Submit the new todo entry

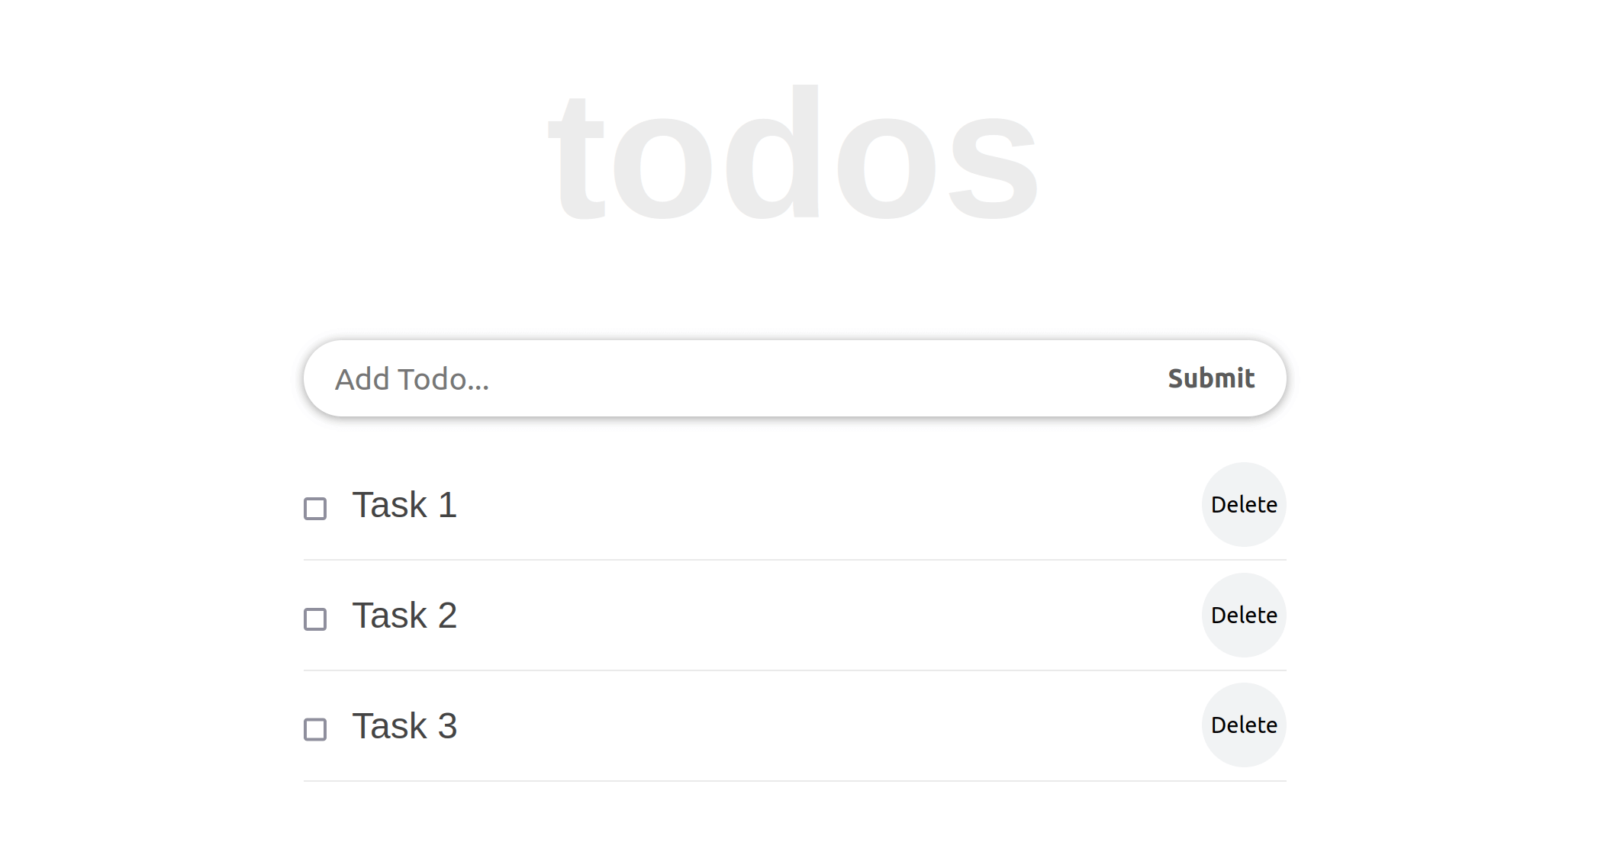(1210, 378)
